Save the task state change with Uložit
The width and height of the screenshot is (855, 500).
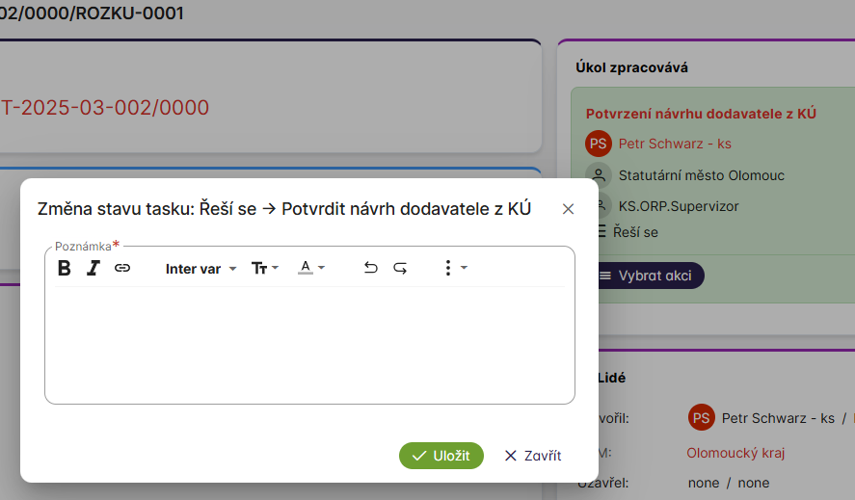[x=441, y=456]
